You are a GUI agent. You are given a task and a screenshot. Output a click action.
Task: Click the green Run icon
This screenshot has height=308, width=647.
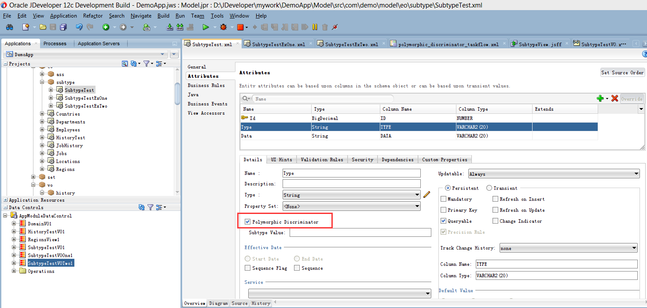click(x=206, y=27)
